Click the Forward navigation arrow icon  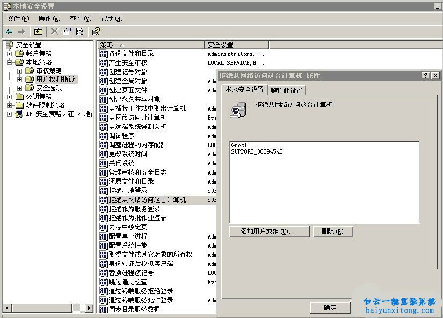click(23, 31)
